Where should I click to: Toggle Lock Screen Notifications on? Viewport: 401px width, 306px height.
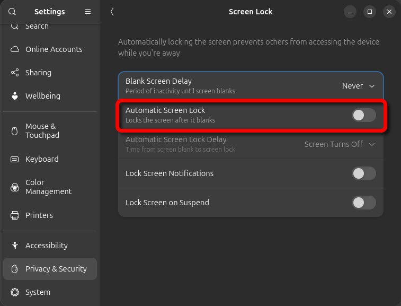(x=364, y=173)
